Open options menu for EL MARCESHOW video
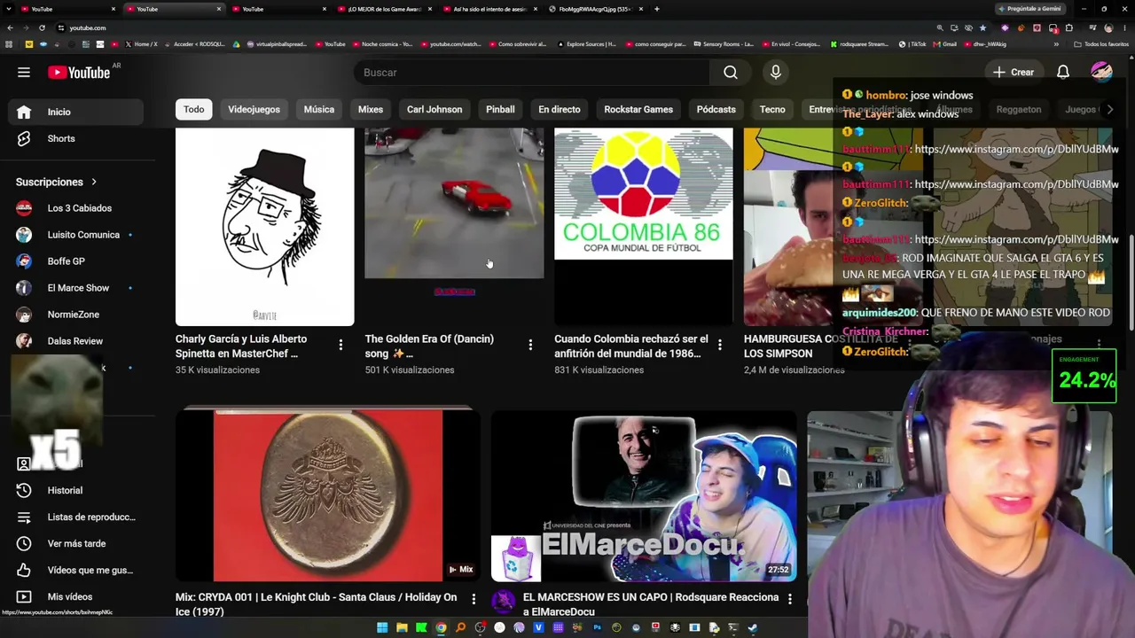Viewport: 1135px width, 638px height. (789, 600)
